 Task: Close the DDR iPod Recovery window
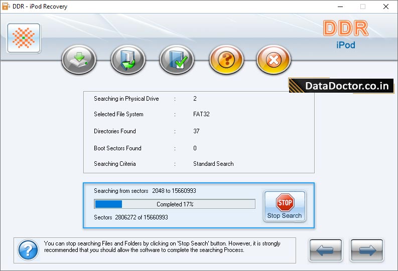(x=386, y=7)
